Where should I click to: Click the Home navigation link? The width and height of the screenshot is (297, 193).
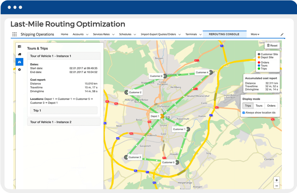click(x=64, y=34)
